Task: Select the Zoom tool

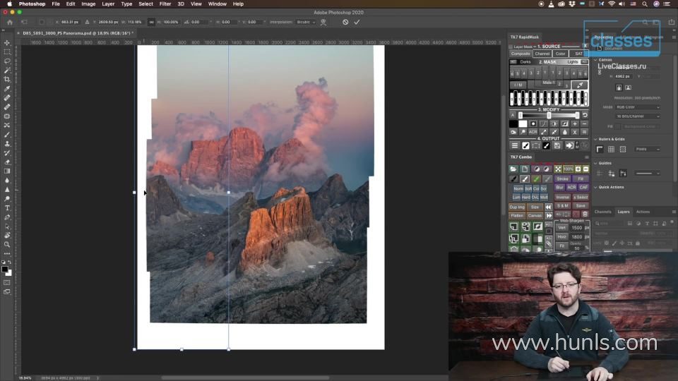Action: click(x=7, y=245)
